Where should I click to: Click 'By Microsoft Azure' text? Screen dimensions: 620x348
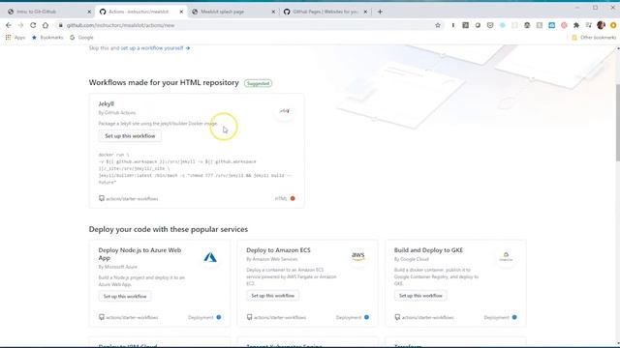coord(118,267)
